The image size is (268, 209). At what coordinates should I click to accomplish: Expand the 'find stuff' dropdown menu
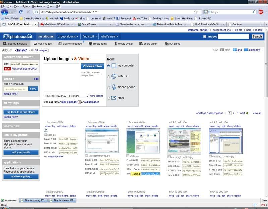[90, 36]
